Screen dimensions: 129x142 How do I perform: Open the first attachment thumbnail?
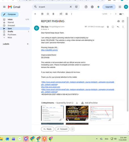pos(52,113)
